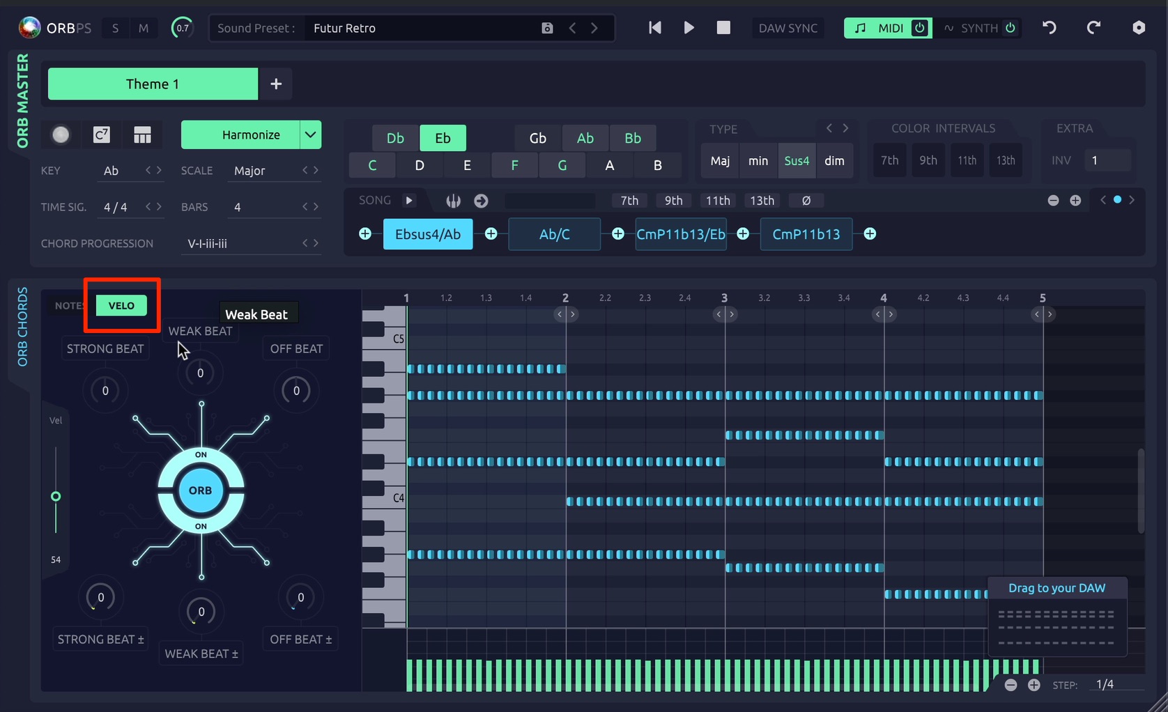1168x712 pixels.
Task: Toggle the SYNTH power switch
Action: pos(1011,28)
